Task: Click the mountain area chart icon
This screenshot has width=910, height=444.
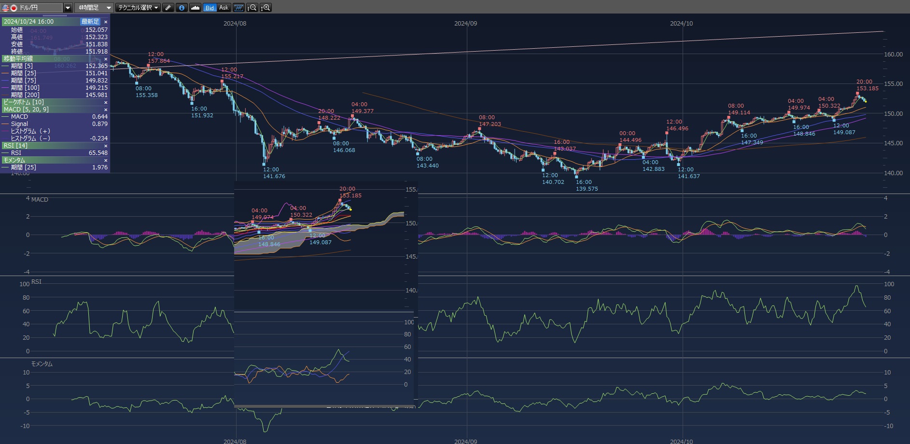Action: click(x=195, y=8)
